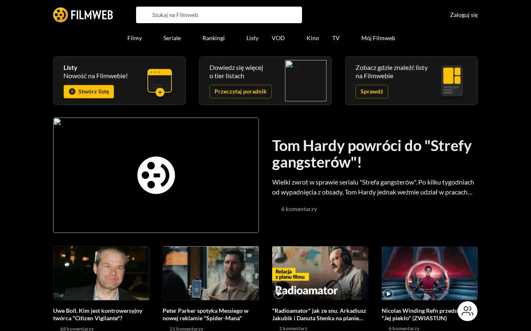Go to the Listy menu item

click(252, 38)
